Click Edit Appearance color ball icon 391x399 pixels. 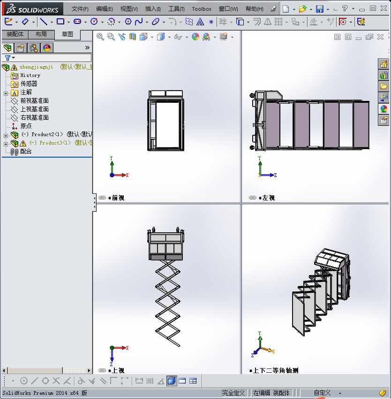195,37
